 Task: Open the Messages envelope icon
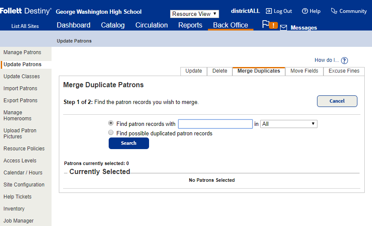[284, 28]
